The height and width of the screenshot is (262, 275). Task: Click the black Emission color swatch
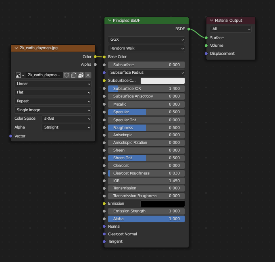(x=162, y=204)
